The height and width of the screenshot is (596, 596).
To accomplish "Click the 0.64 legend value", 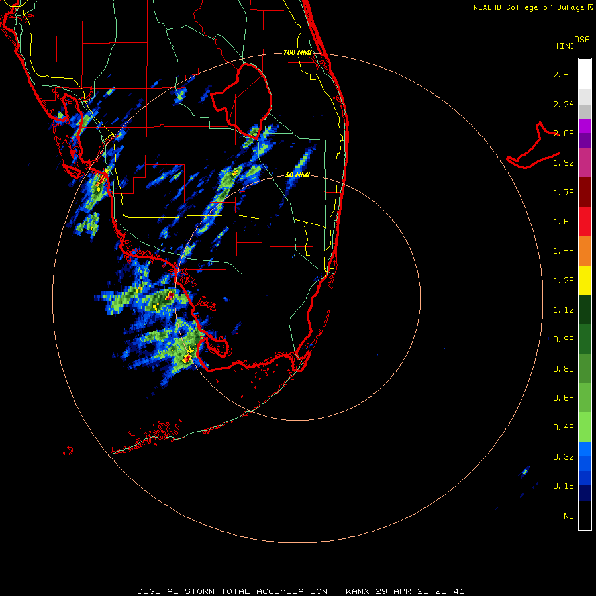I will pyautogui.click(x=564, y=398).
